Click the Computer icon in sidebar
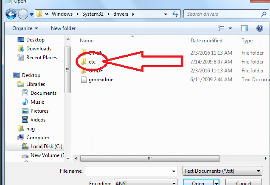This screenshot has height=185, width=270. click(21, 138)
